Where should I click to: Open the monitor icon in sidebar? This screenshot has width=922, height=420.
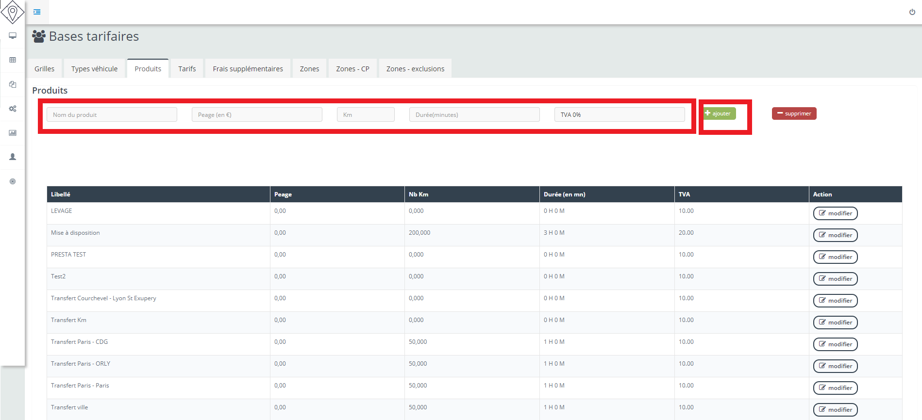(13, 36)
